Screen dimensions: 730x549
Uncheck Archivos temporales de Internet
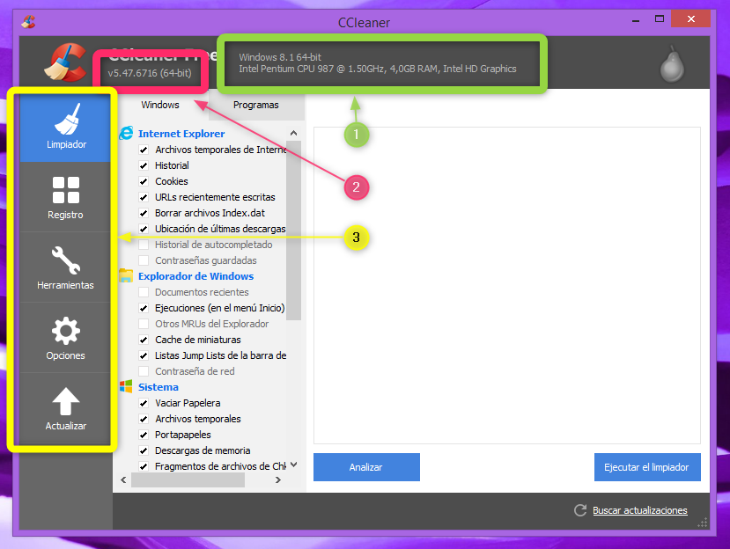pyautogui.click(x=144, y=150)
